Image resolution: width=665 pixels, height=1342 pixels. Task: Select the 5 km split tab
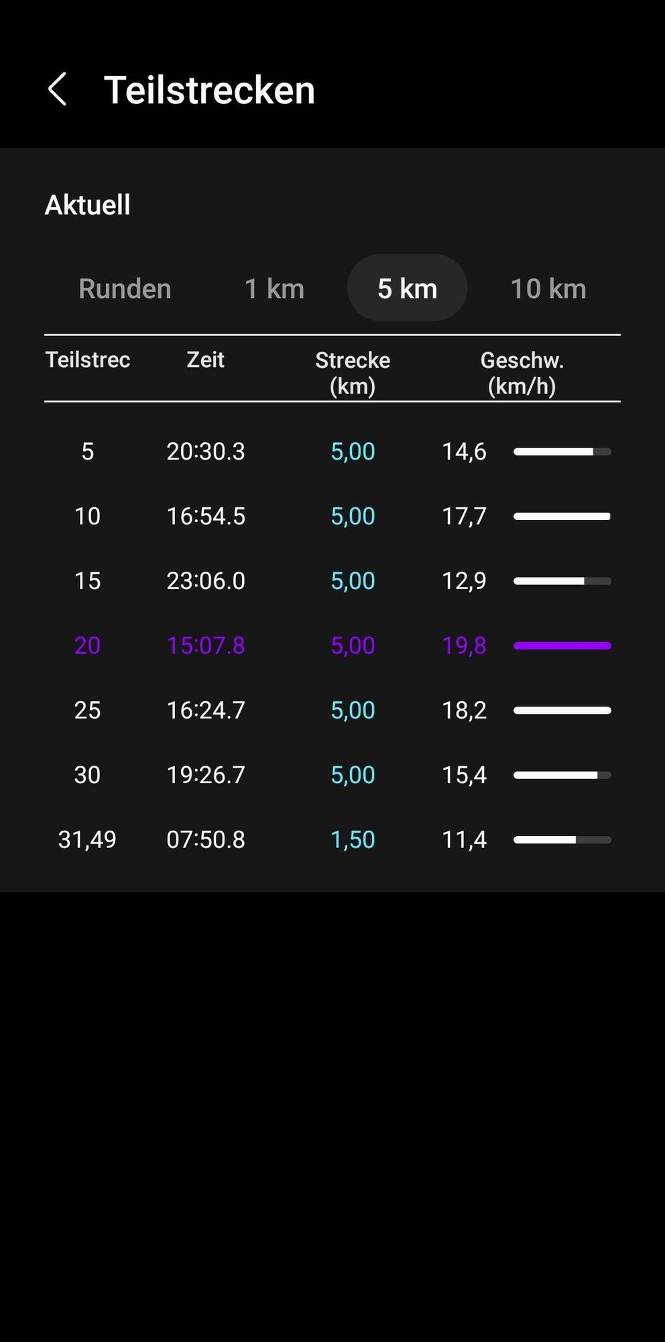pos(407,289)
